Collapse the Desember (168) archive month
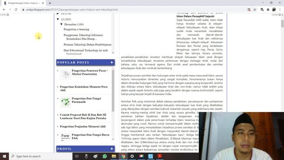This screenshot has width=284, height=160. 61,24
